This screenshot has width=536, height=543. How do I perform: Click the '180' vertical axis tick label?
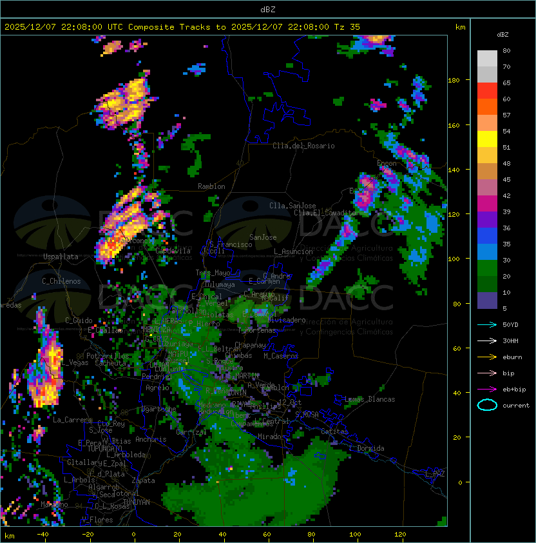point(454,81)
